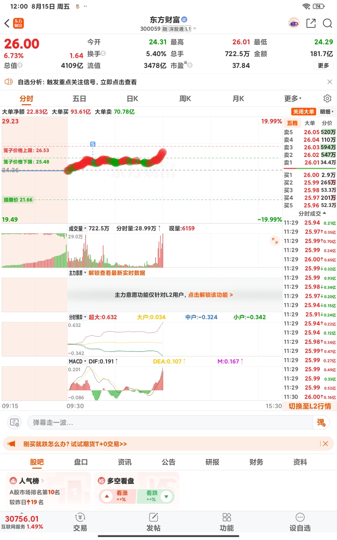
Task: Open the 分时博弈 indicator dropdown
Action: point(78,317)
